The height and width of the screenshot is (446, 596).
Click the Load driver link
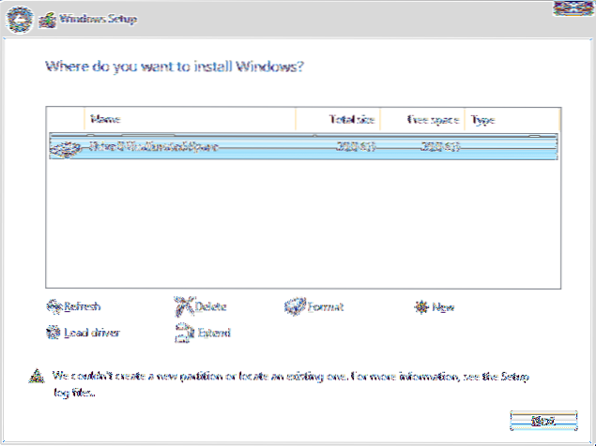(x=92, y=333)
